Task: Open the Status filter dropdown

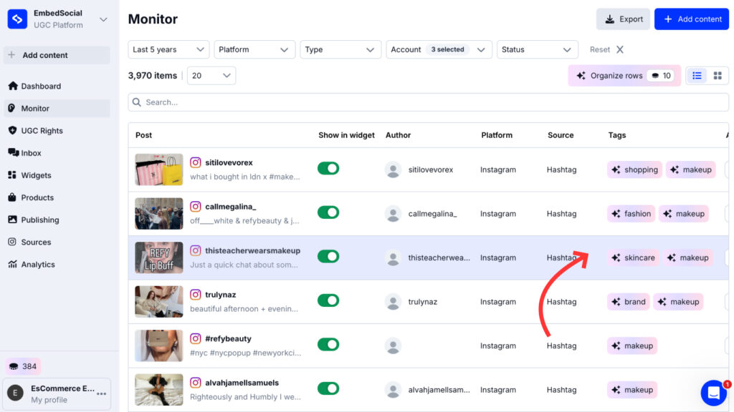Action: tap(537, 49)
